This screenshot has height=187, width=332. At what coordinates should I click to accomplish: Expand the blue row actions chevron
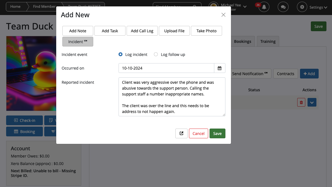pyautogui.click(x=312, y=102)
